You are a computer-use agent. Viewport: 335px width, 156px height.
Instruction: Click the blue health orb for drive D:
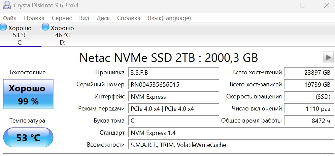(45, 27)
